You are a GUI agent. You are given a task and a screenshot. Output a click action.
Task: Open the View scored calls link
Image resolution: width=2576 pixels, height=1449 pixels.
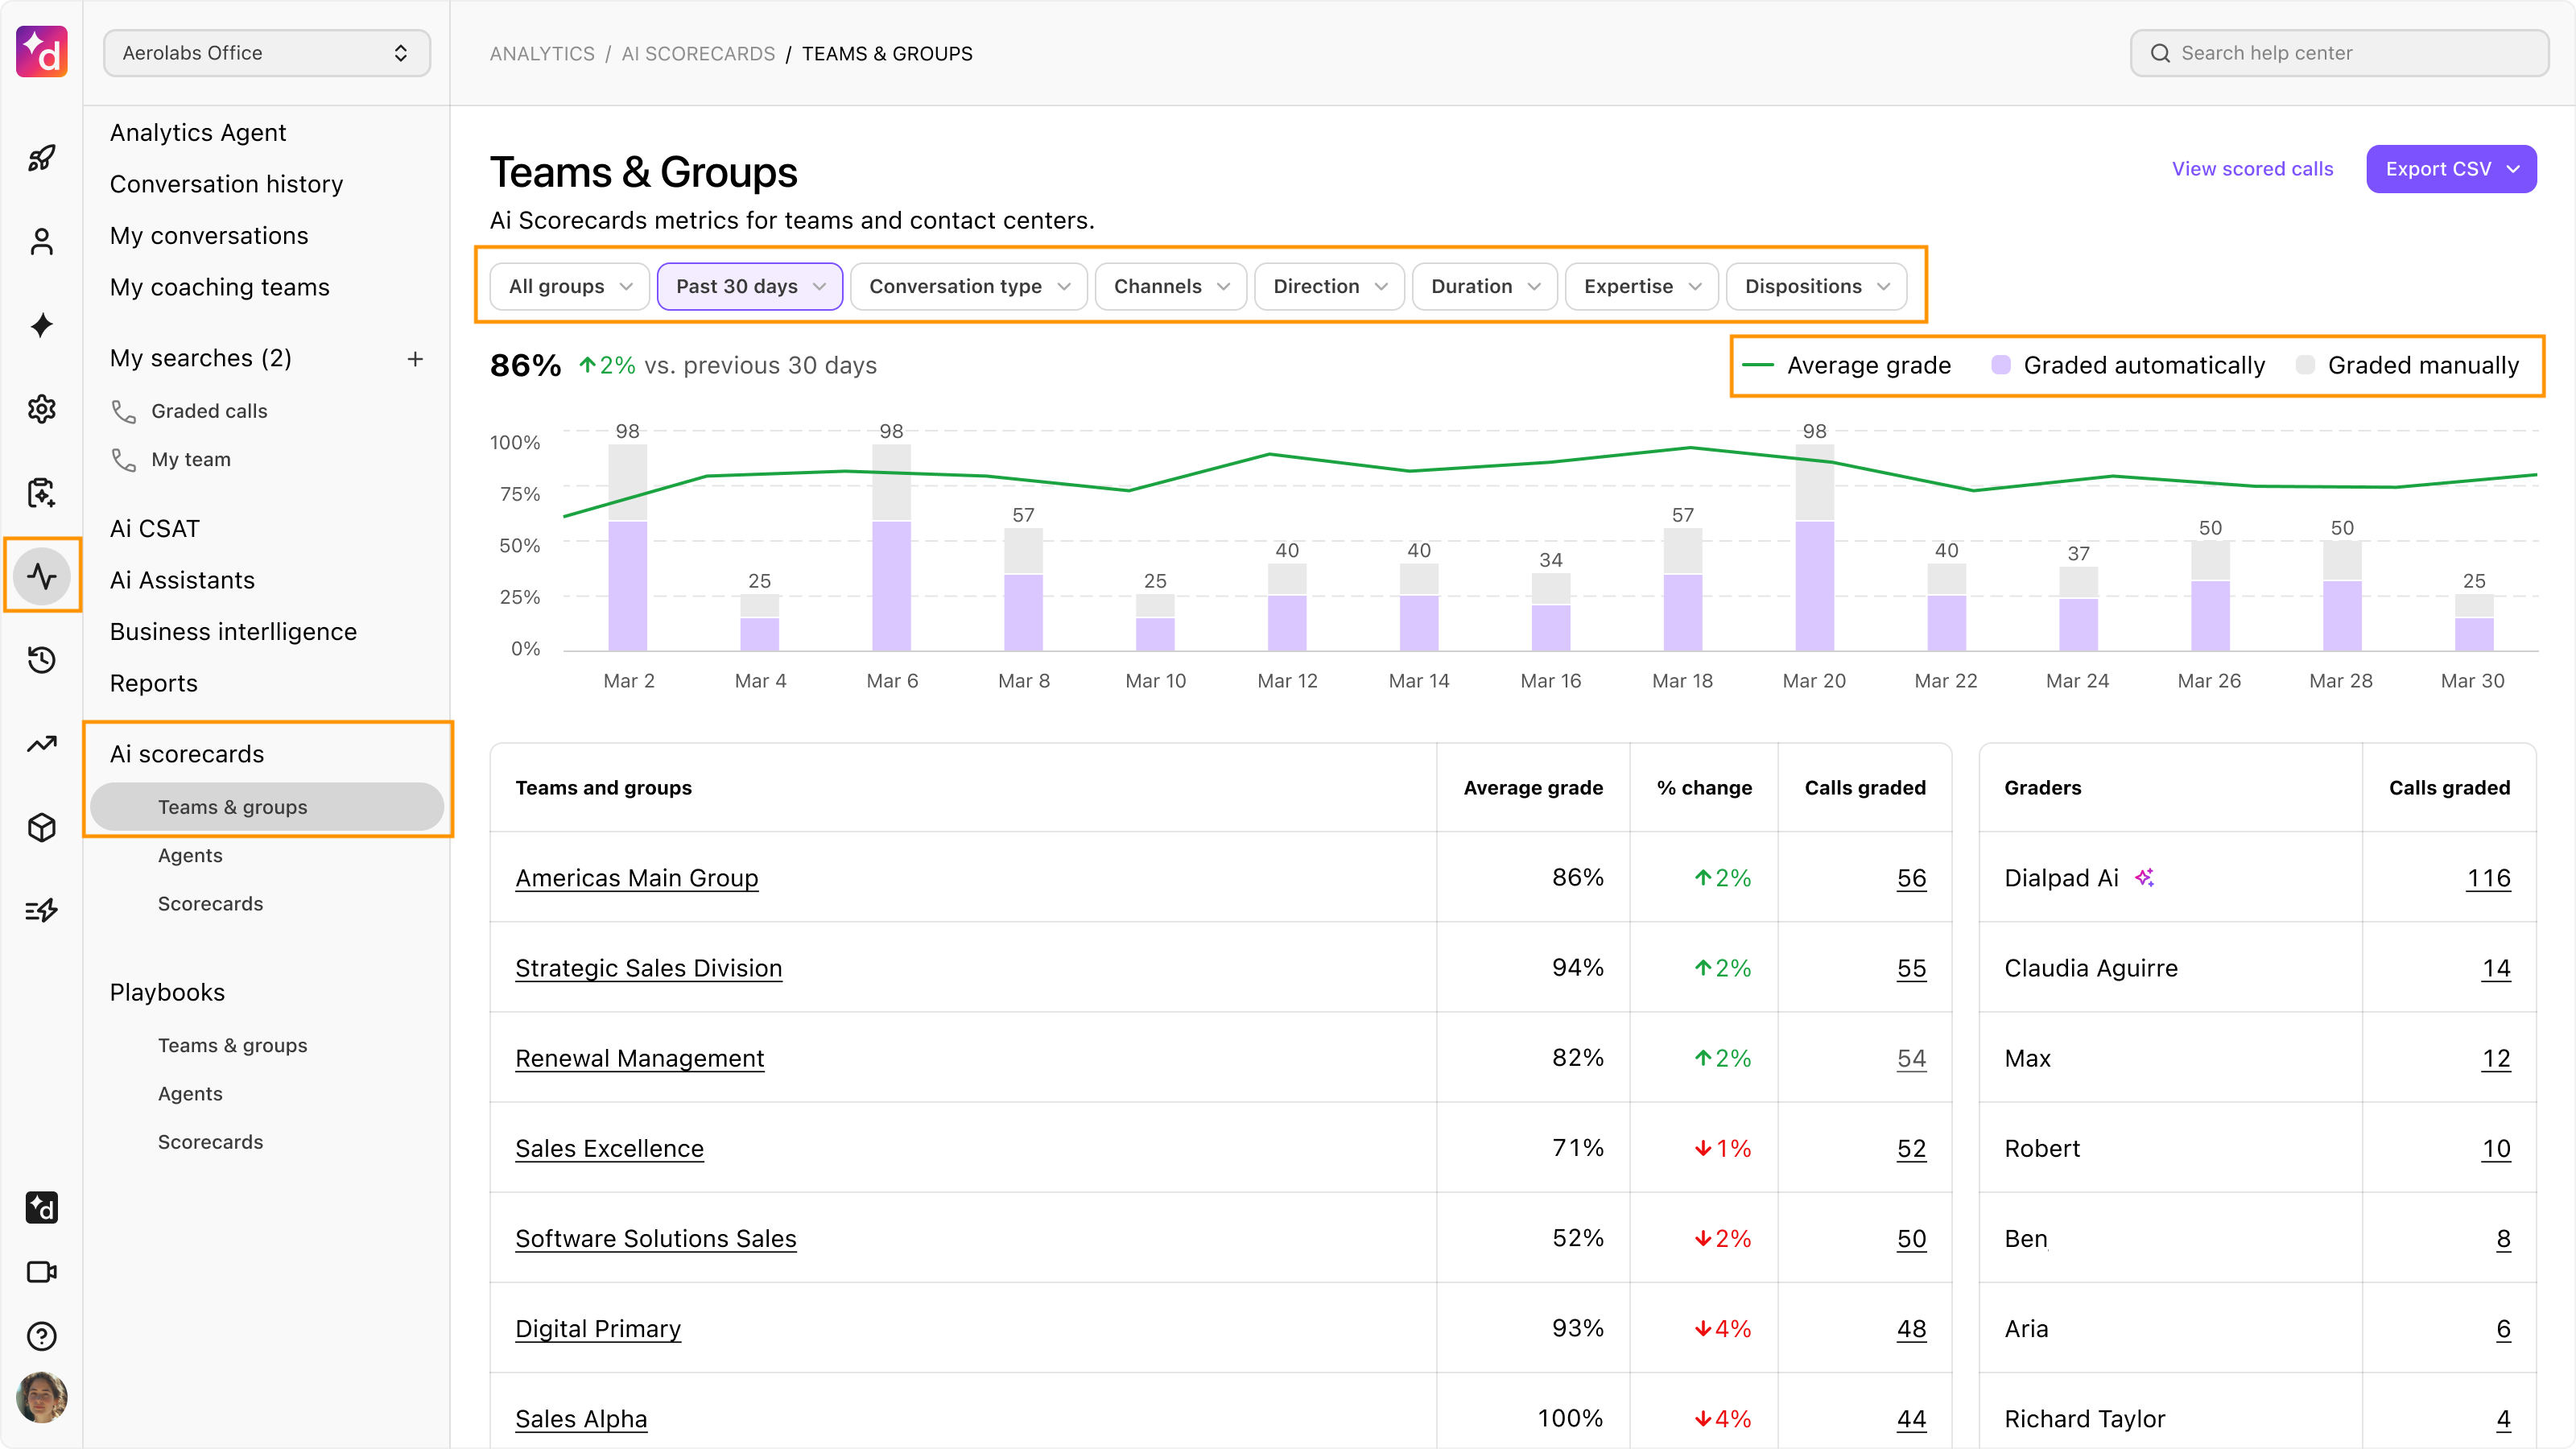click(2252, 169)
